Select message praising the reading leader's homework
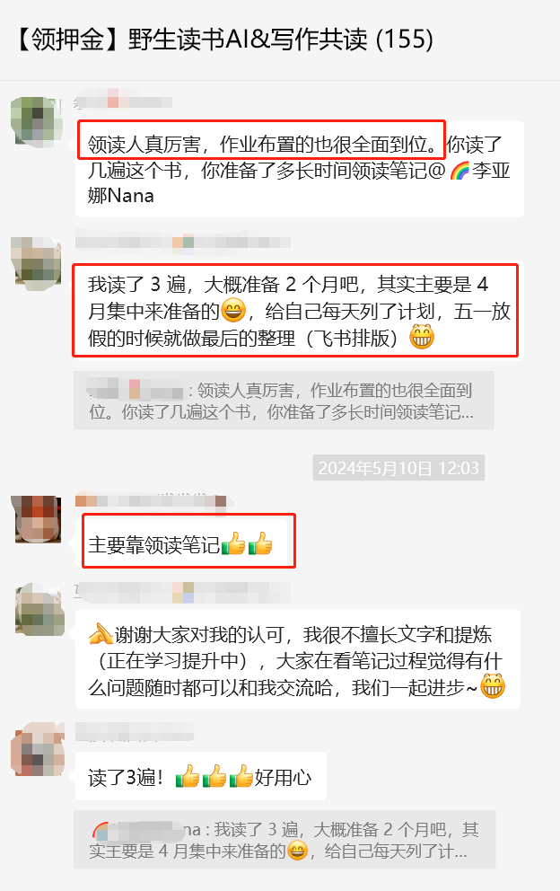Image resolution: width=560 pixels, height=891 pixels. 300,169
